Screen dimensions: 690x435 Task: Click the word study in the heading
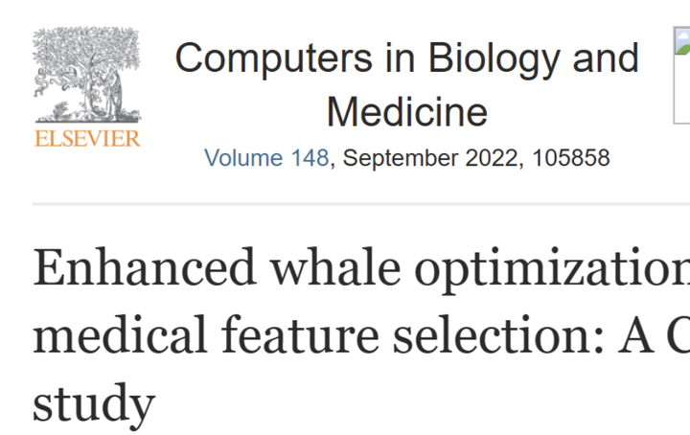[94, 404]
